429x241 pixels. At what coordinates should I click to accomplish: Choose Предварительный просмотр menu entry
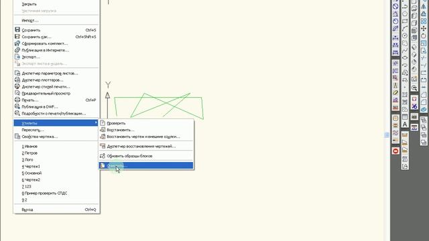(x=56, y=94)
